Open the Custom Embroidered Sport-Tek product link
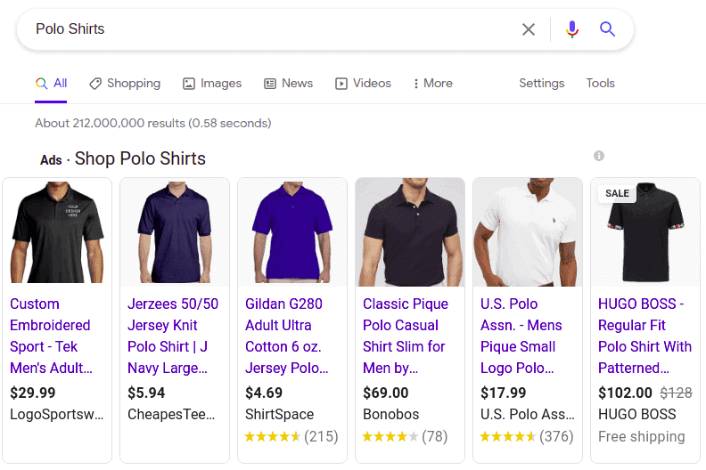This screenshot has height=470, width=706. pos(51,336)
